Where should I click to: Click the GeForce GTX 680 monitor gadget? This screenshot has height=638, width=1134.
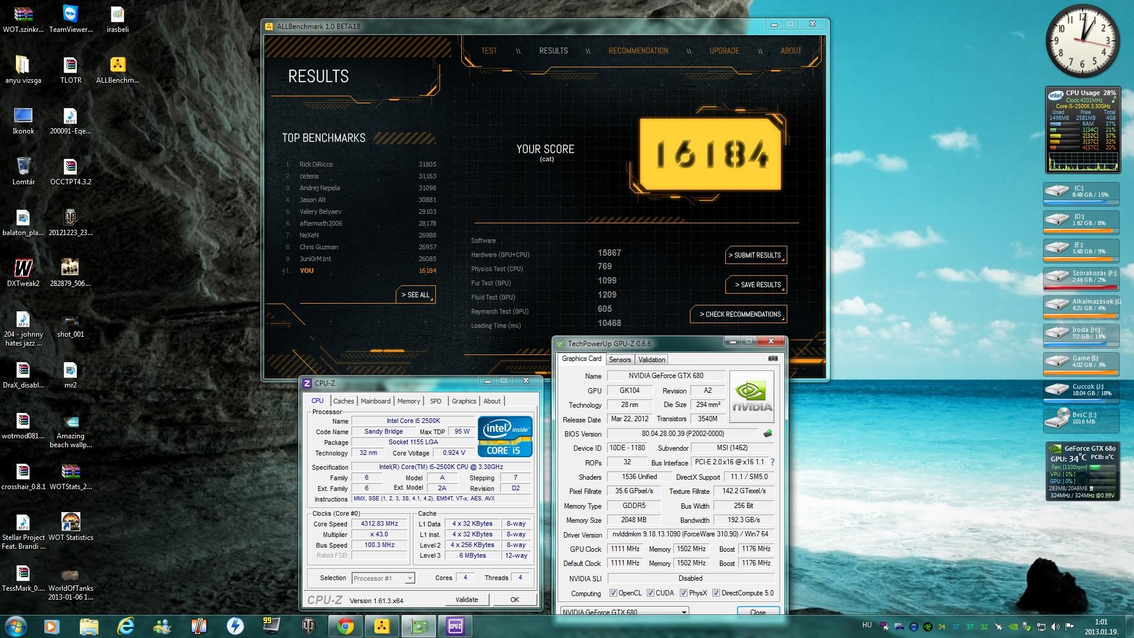coord(1082,471)
